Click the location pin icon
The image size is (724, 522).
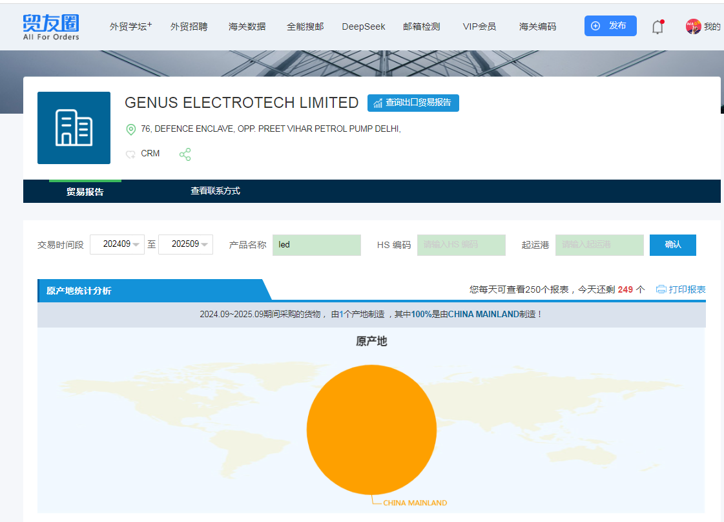click(x=131, y=129)
